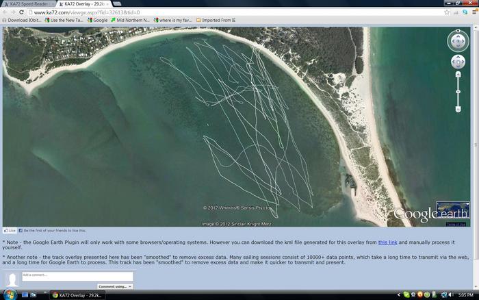Switch to the KA72 Speed Reader tab

(x=26, y=4)
